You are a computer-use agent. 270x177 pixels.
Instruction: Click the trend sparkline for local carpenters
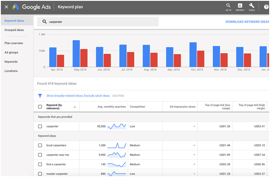117,145
